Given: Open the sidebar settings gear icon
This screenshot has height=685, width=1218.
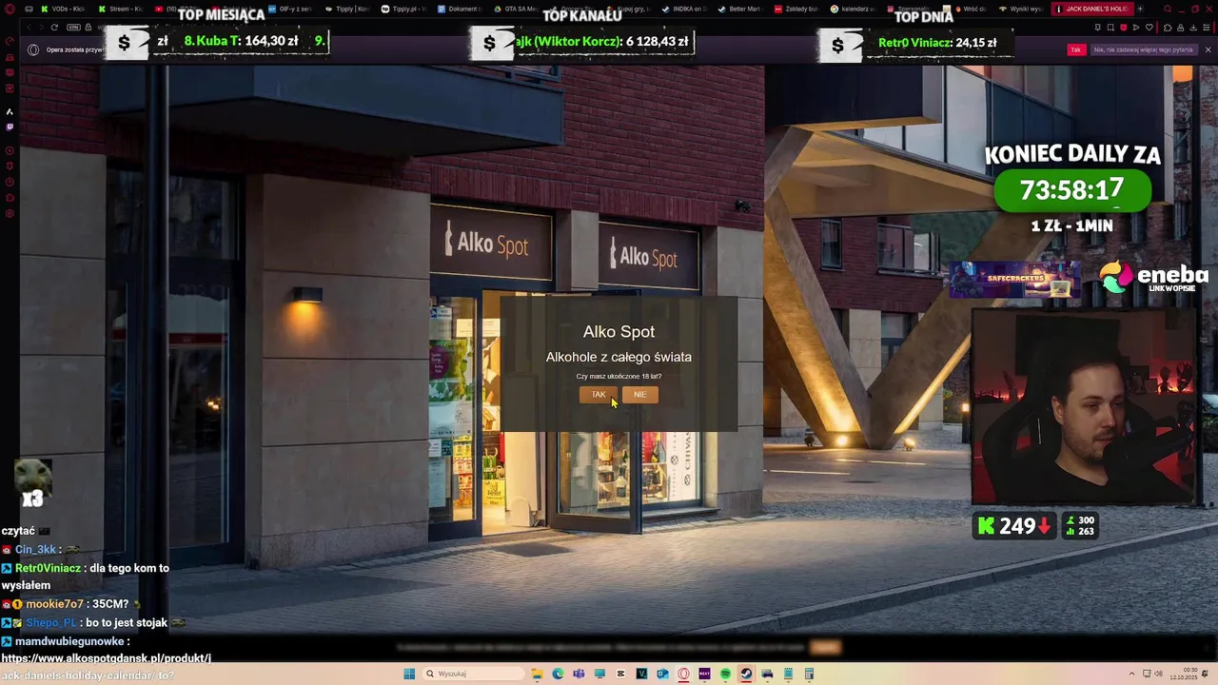Looking at the screenshot, I should (x=10, y=213).
